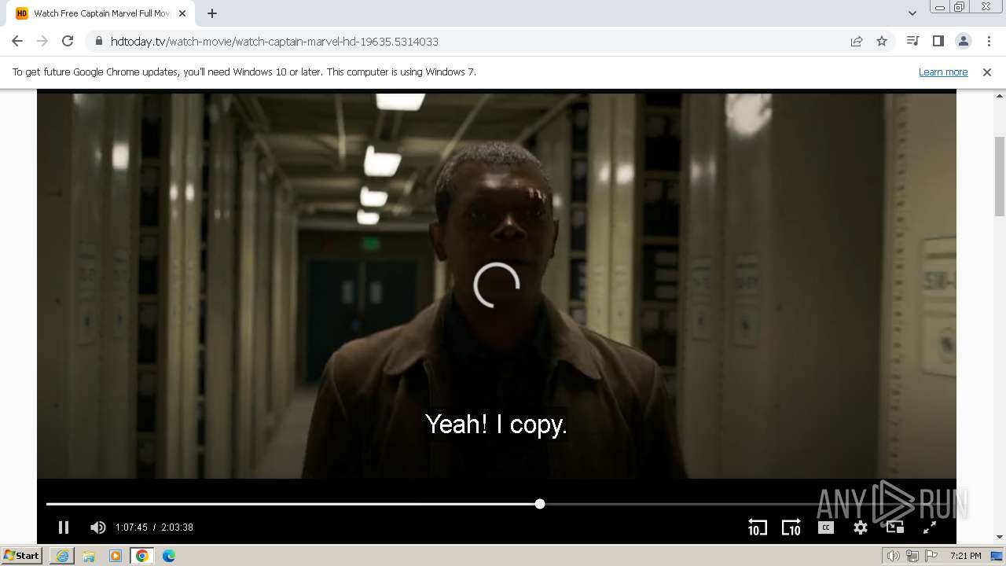
Task: Launch Microsoft Edge from taskbar
Action: 169,556
